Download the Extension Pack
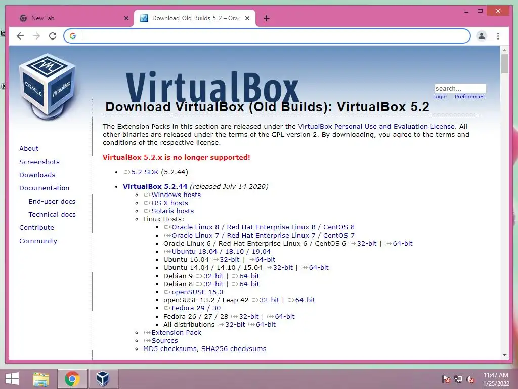This screenshot has height=389, width=518. 172,332
